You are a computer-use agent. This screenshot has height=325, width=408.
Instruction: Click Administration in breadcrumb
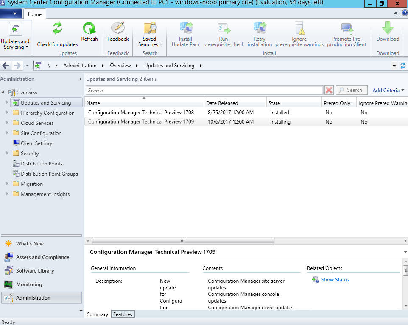(80, 66)
